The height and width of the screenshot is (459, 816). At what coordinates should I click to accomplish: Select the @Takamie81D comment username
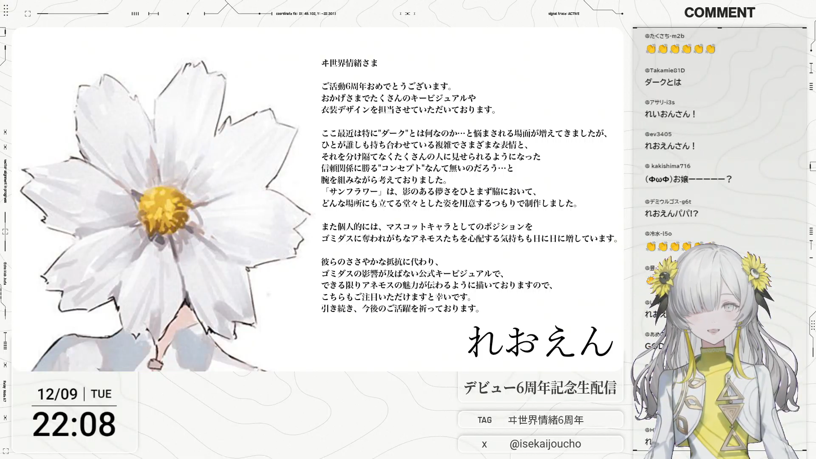[665, 70]
